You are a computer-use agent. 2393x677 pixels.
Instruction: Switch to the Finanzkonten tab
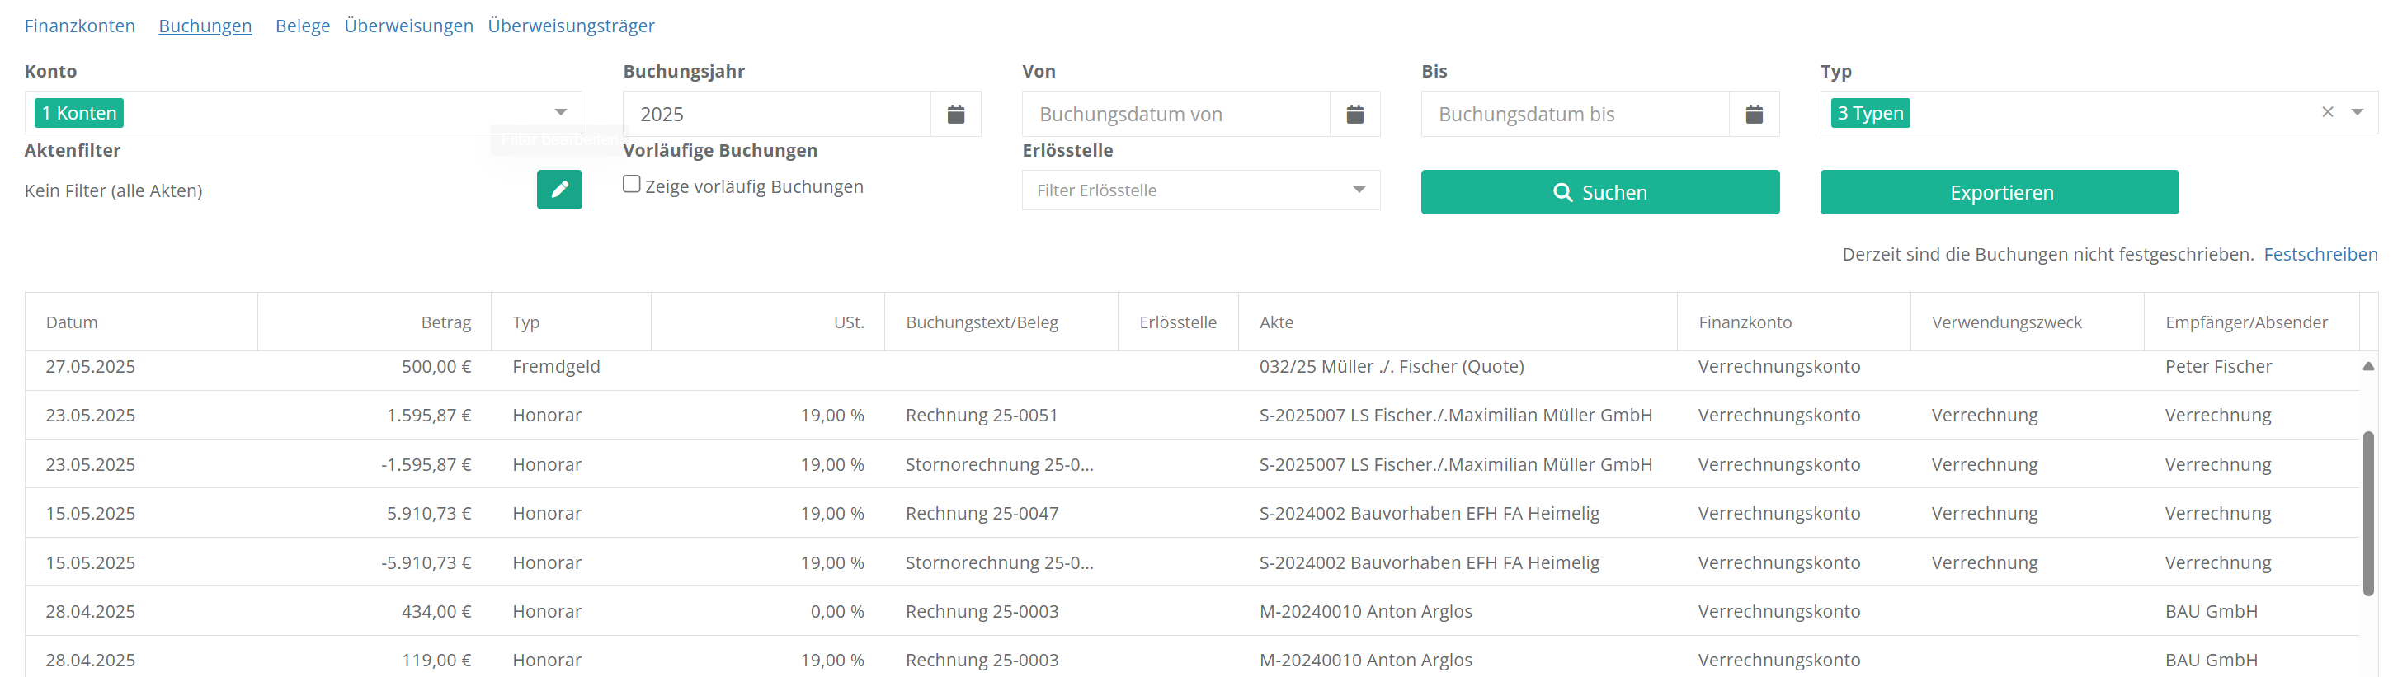click(80, 26)
